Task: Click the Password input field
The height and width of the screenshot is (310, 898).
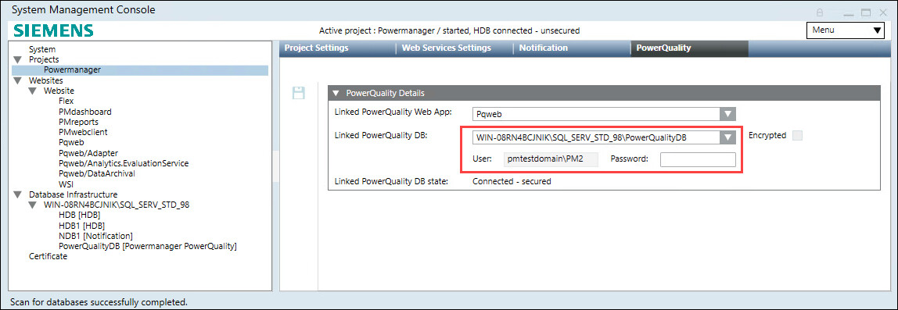Action: (x=698, y=159)
